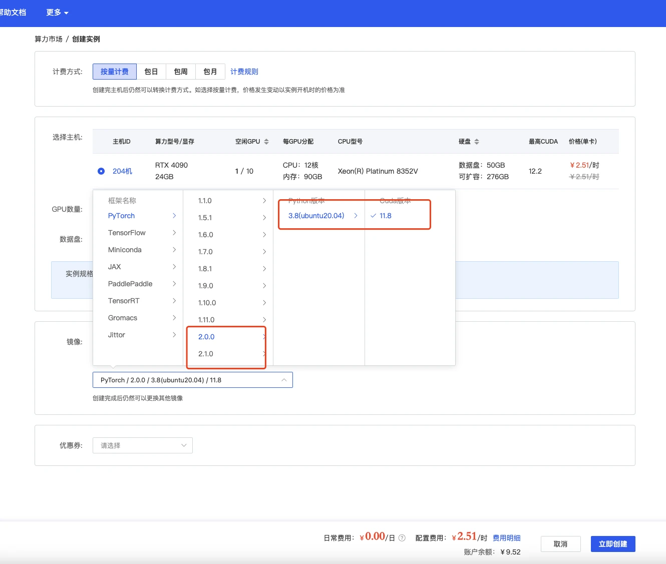Expand version 1.10.0 chevron
Image resolution: width=666 pixels, height=564 pixels.
pyautogui.click(x=264, y=303)
